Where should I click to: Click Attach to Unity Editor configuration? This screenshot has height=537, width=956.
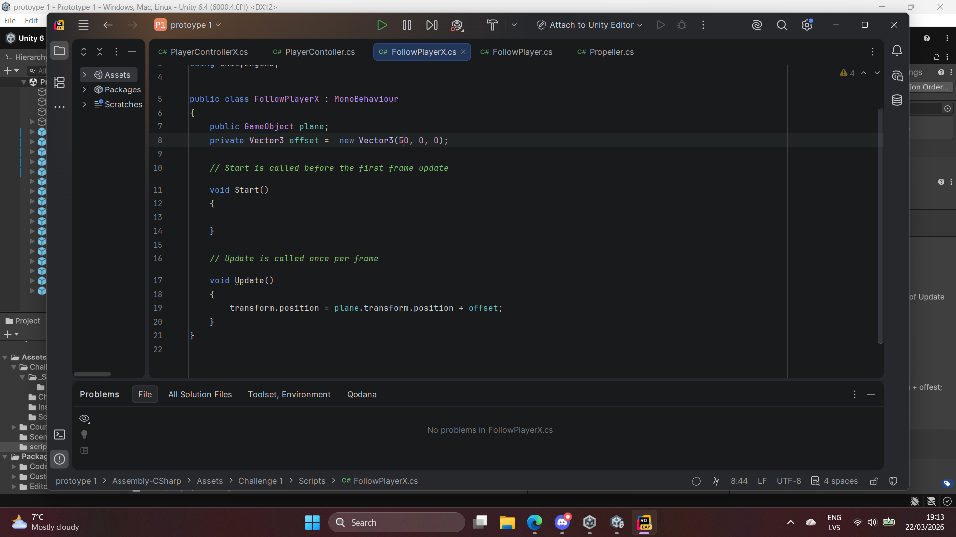coord(590,25)
